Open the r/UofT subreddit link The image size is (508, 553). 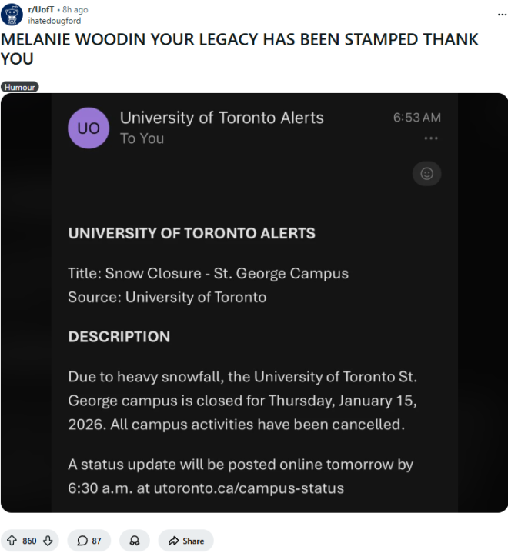tap(40, 9)
